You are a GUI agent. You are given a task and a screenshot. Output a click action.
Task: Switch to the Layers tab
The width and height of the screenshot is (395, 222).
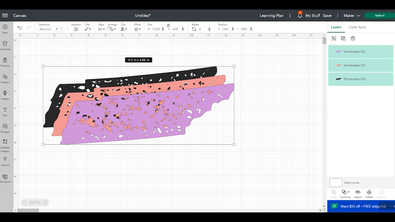point(336,27)
